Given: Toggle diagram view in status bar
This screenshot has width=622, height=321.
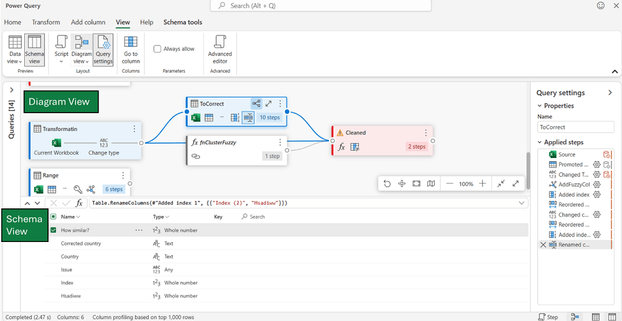Looking at the screenshot, I should (x=575, y=317).
